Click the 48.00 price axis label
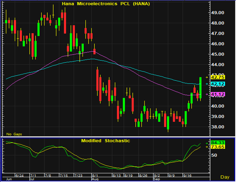The width and height of the screenshot is (236, 182). (217, 23)
